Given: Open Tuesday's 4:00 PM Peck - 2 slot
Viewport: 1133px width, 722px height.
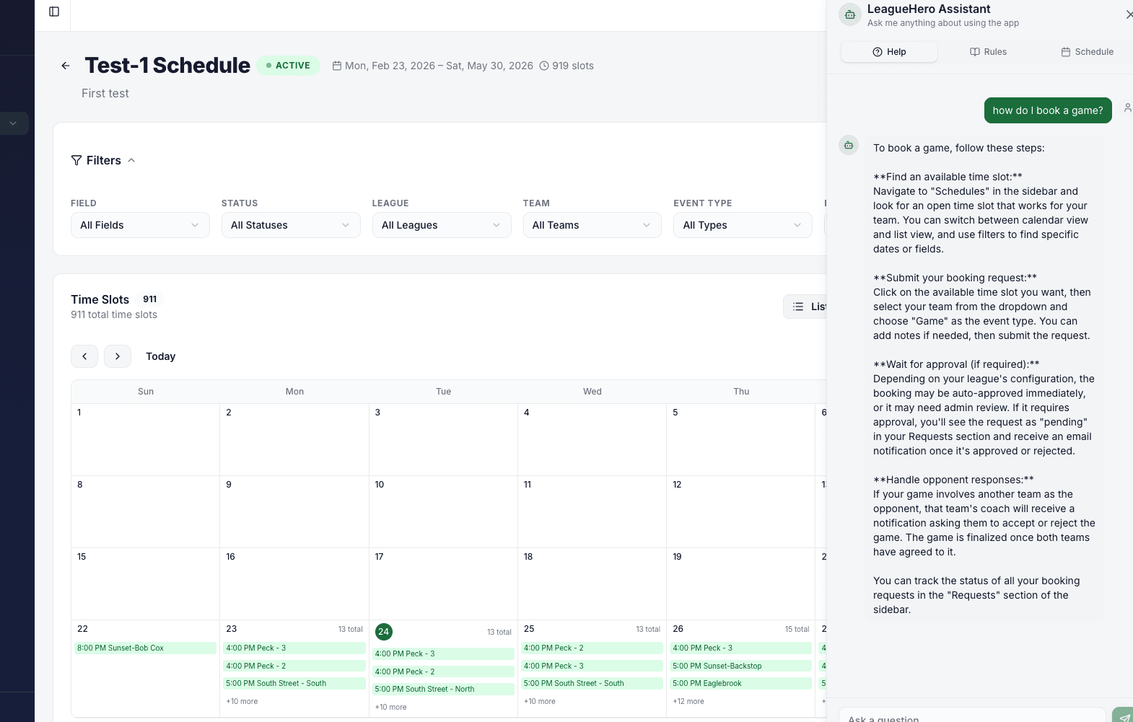Looking at the screenshot, I should tap(443, 672).
